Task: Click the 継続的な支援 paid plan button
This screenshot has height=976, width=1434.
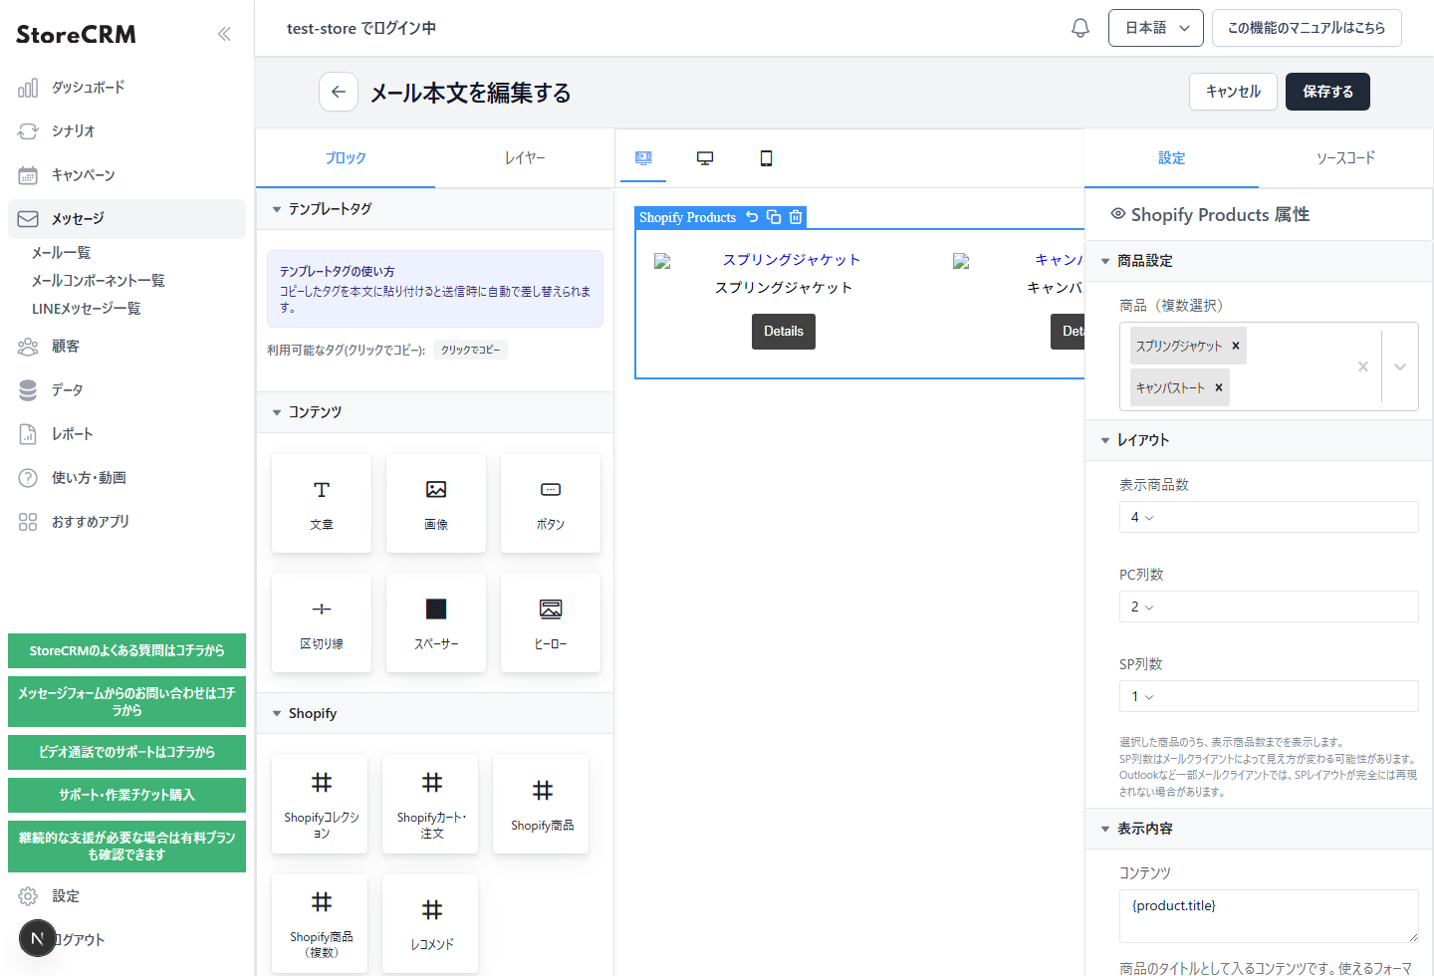Action: 126,847
